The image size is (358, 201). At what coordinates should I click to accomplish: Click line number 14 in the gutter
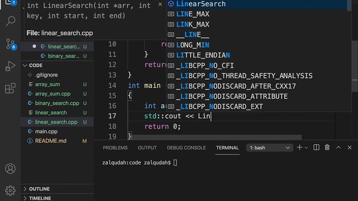112,85
